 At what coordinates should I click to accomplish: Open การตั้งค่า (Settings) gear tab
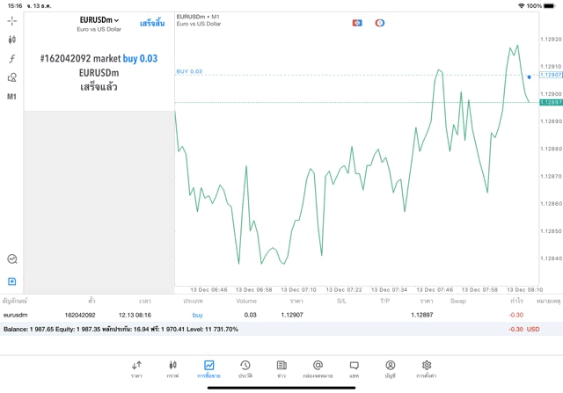[x=427, y=368]
